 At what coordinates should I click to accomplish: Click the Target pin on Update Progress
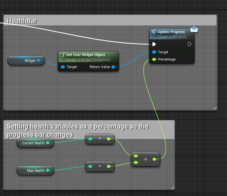coord(154,52)
